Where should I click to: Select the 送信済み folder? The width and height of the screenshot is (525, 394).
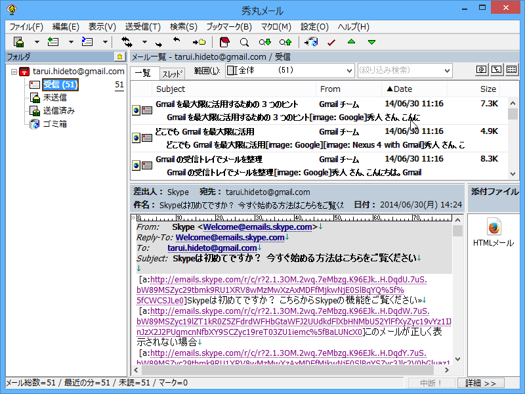59,110
